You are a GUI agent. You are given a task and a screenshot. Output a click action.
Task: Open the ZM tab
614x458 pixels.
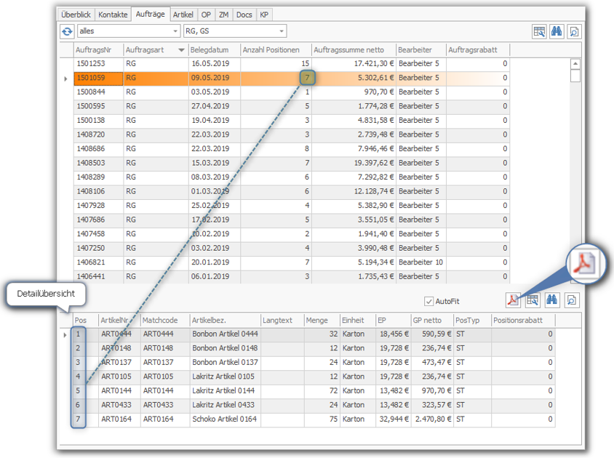pyautogui.click(x=223, y=15)
